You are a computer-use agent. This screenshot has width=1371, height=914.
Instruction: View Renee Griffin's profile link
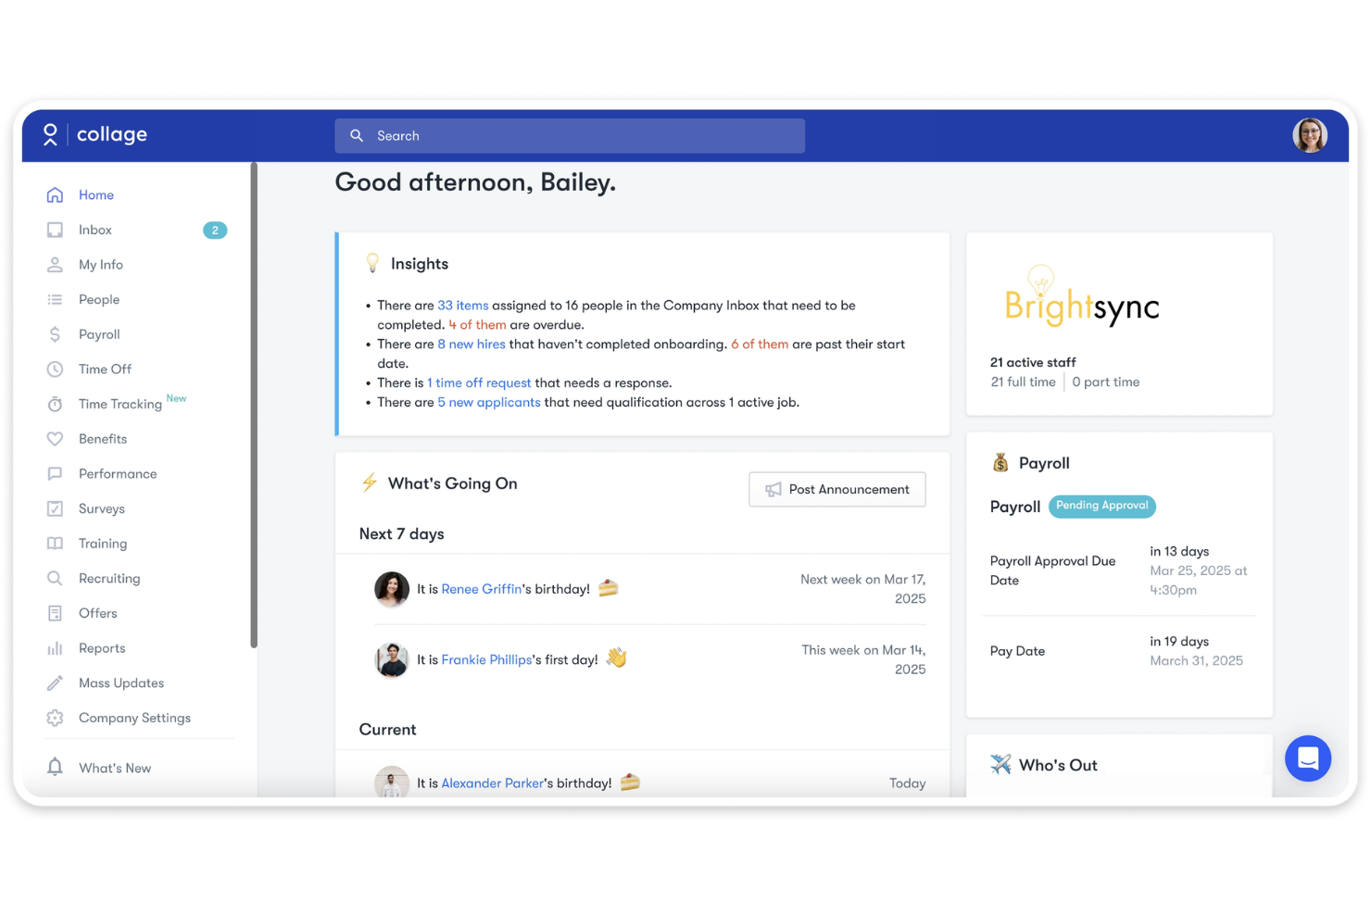pyautogui.click(x=481, y=588)
